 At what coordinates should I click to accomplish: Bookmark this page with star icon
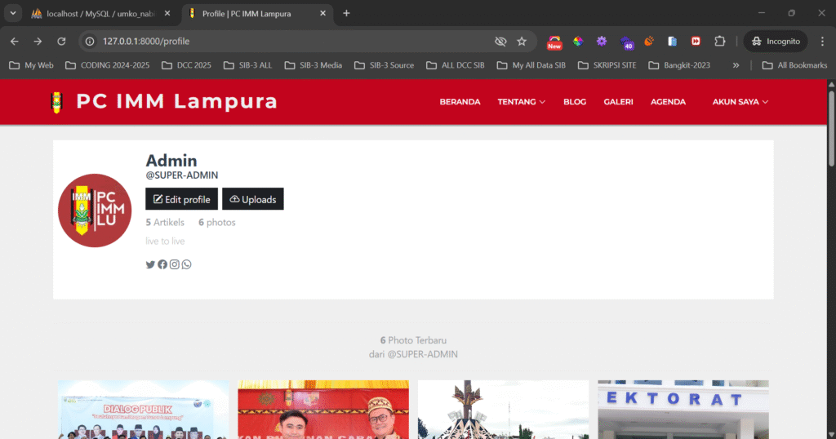tap(522, 41)
